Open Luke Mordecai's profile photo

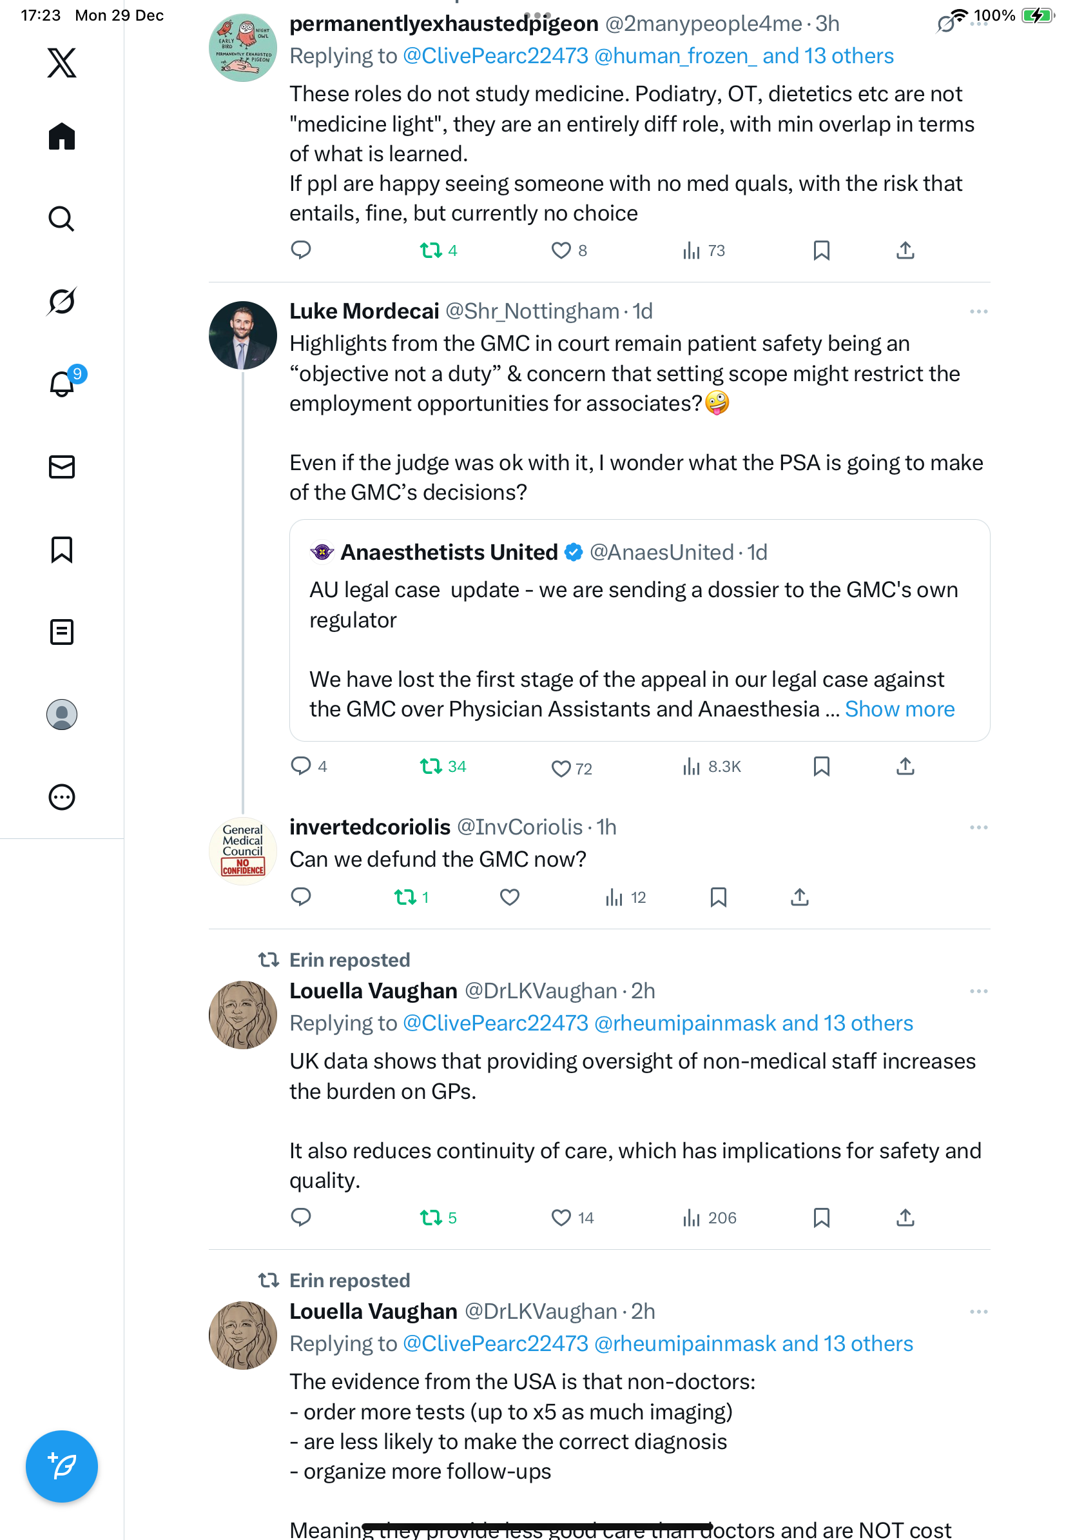point(242,335)
